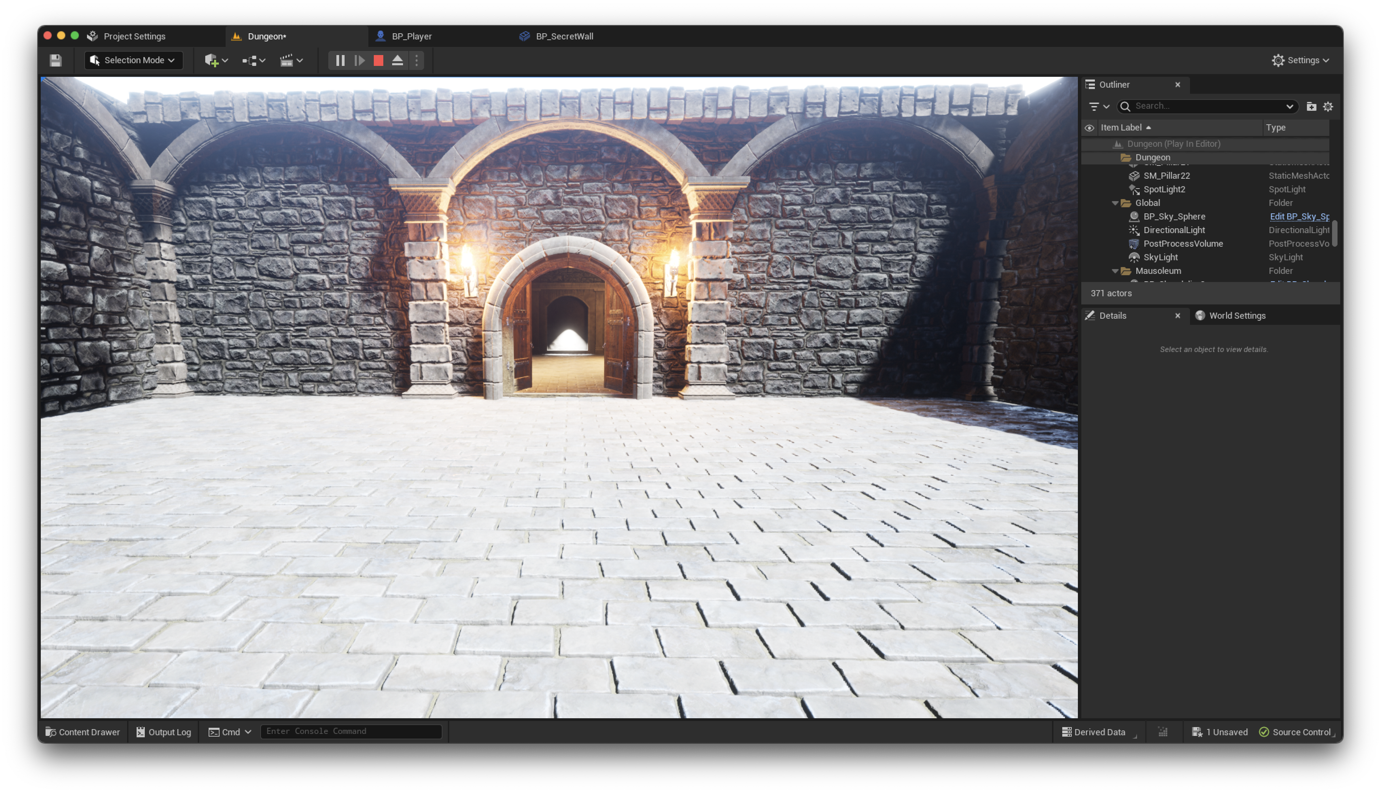Open the cinematics clapperboard menu
Viewport: 1381px width, 793px height.
291,60
